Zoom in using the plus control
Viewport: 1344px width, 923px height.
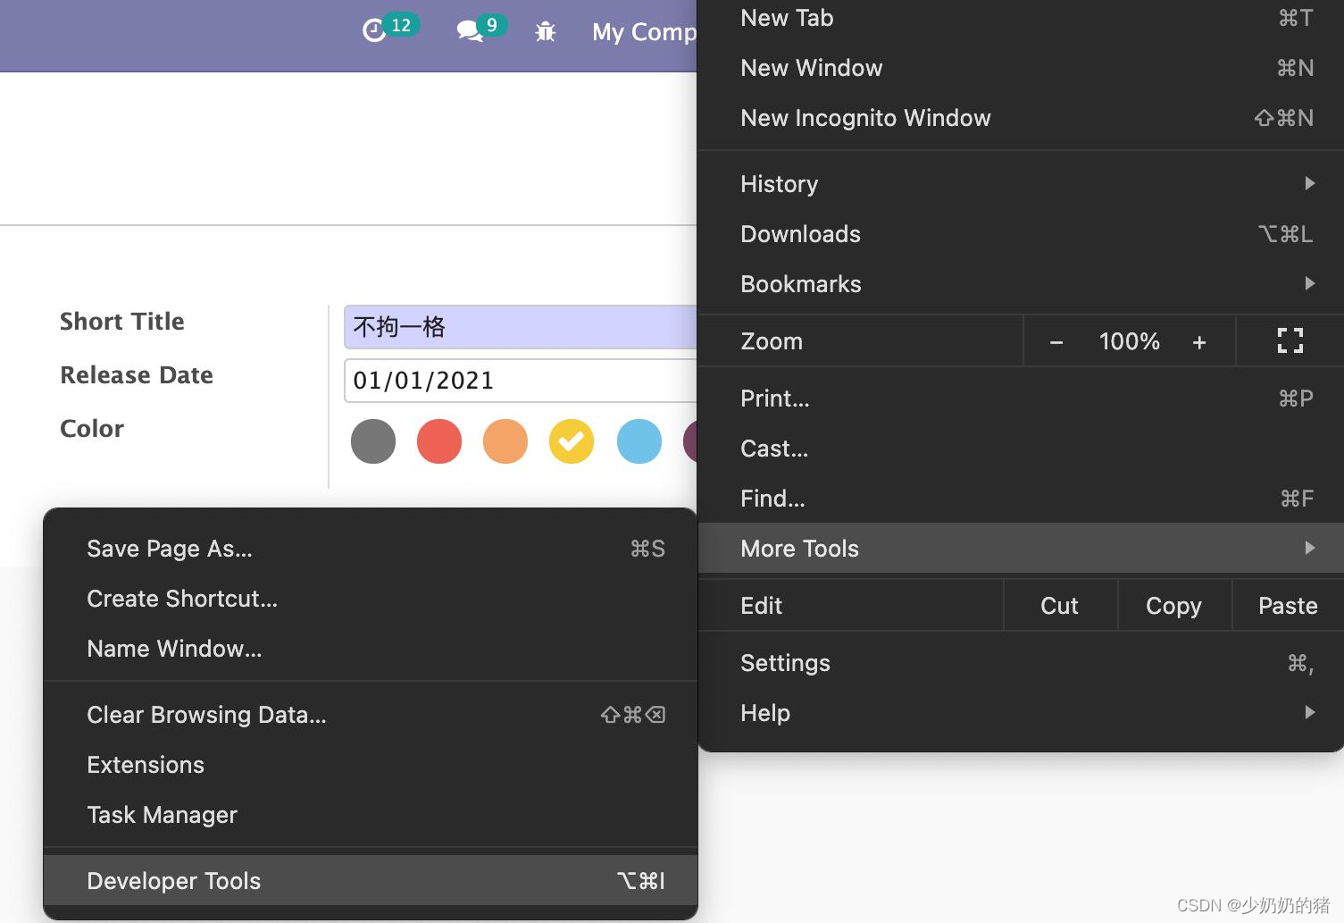(1198, 341)
